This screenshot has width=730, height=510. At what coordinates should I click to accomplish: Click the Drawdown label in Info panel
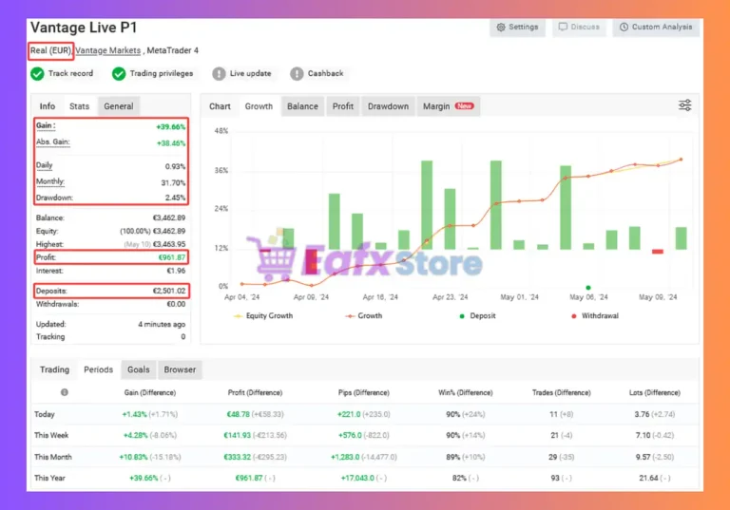(54, 198)
